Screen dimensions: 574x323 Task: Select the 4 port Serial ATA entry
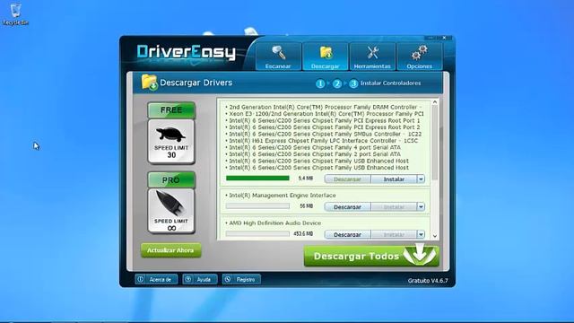pyautogui.click(x=313, y=147)
